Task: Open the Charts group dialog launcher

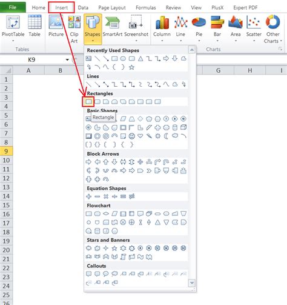Action: tap(280, 49)
